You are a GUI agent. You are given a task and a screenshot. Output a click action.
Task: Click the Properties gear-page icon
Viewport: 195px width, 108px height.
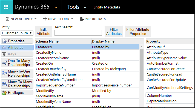4,41
